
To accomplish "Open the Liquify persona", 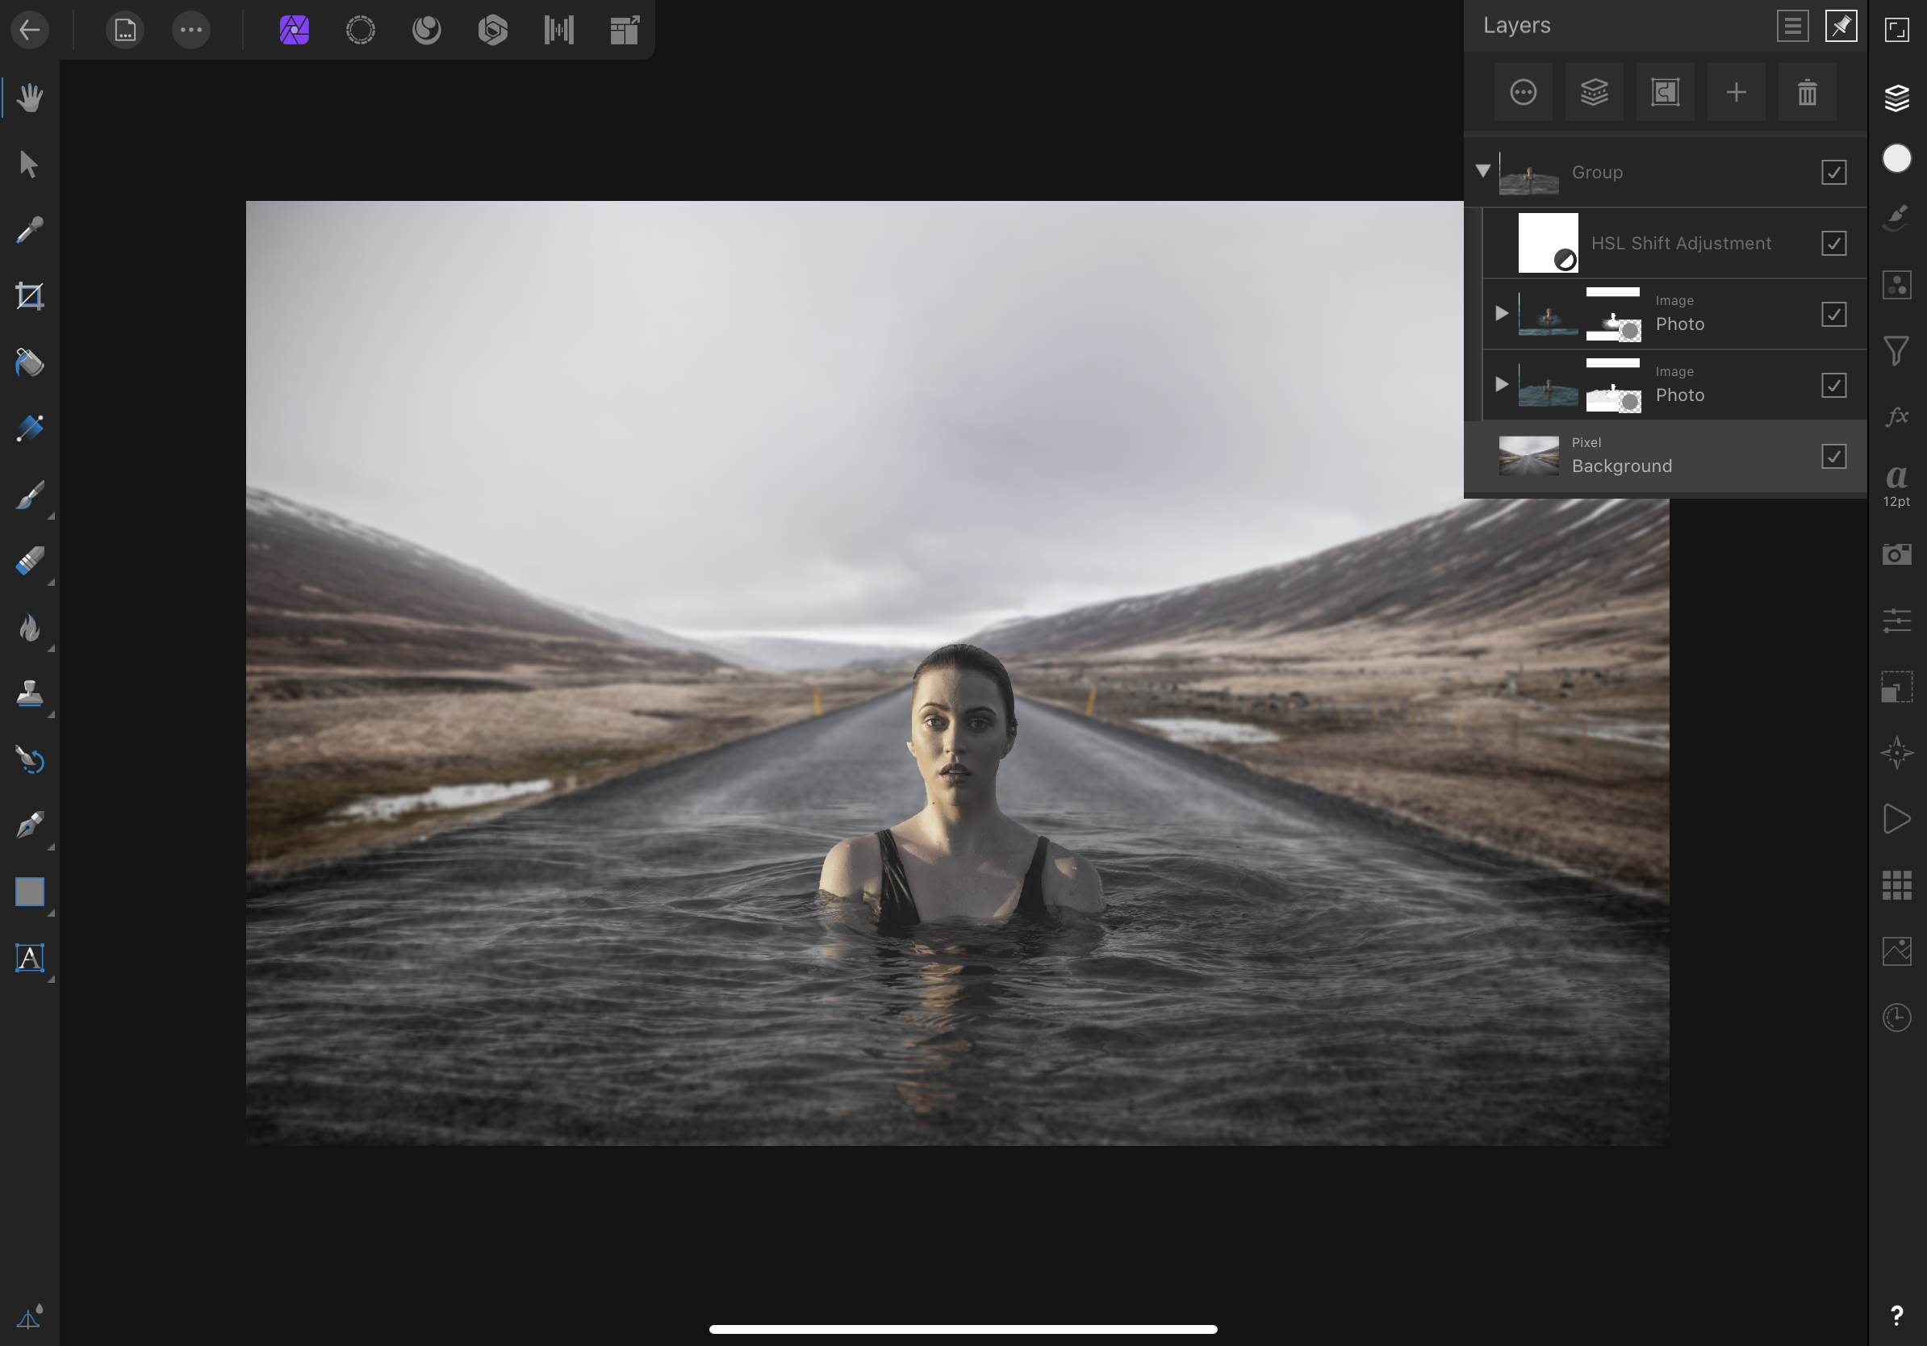I will (426, 30).
